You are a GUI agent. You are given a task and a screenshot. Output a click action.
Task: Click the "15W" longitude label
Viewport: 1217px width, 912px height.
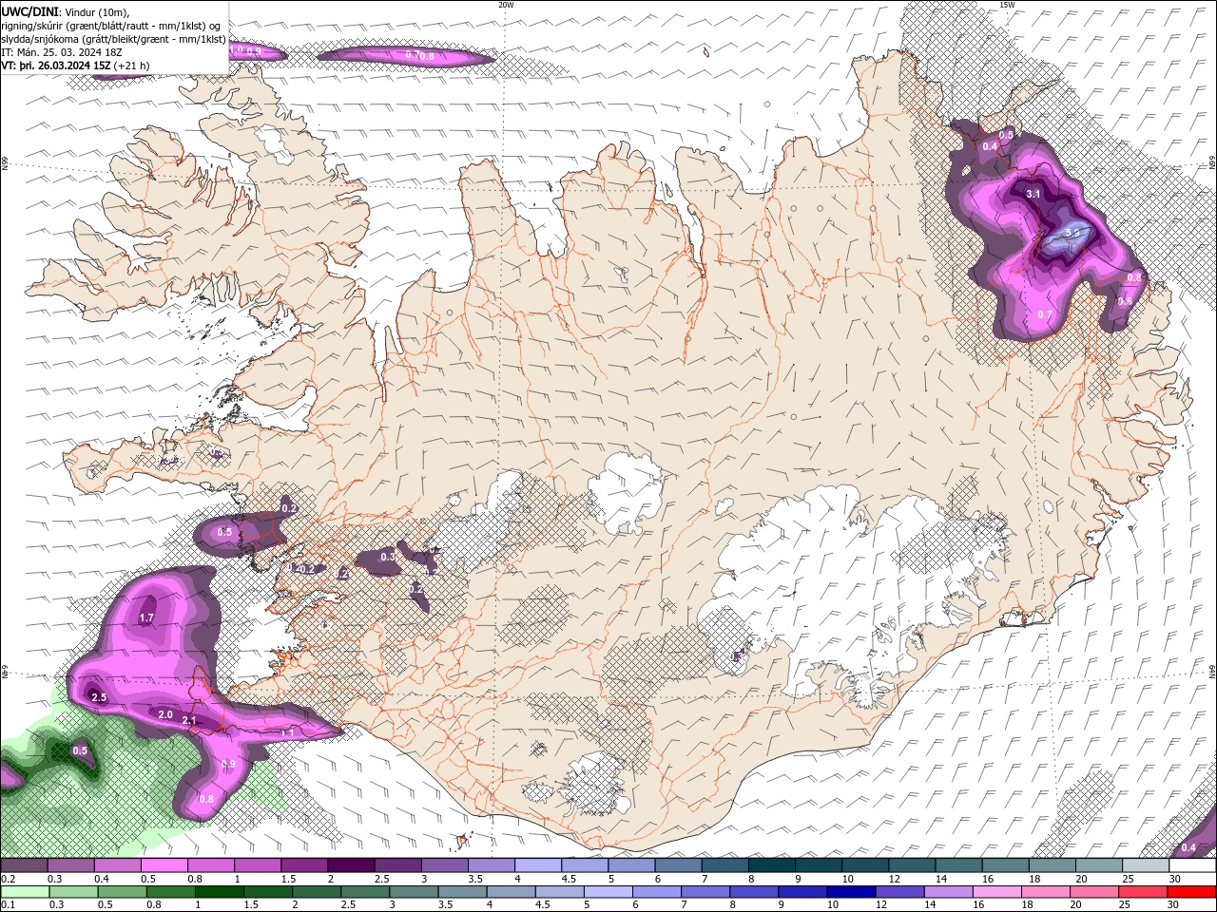[1007, 5]
